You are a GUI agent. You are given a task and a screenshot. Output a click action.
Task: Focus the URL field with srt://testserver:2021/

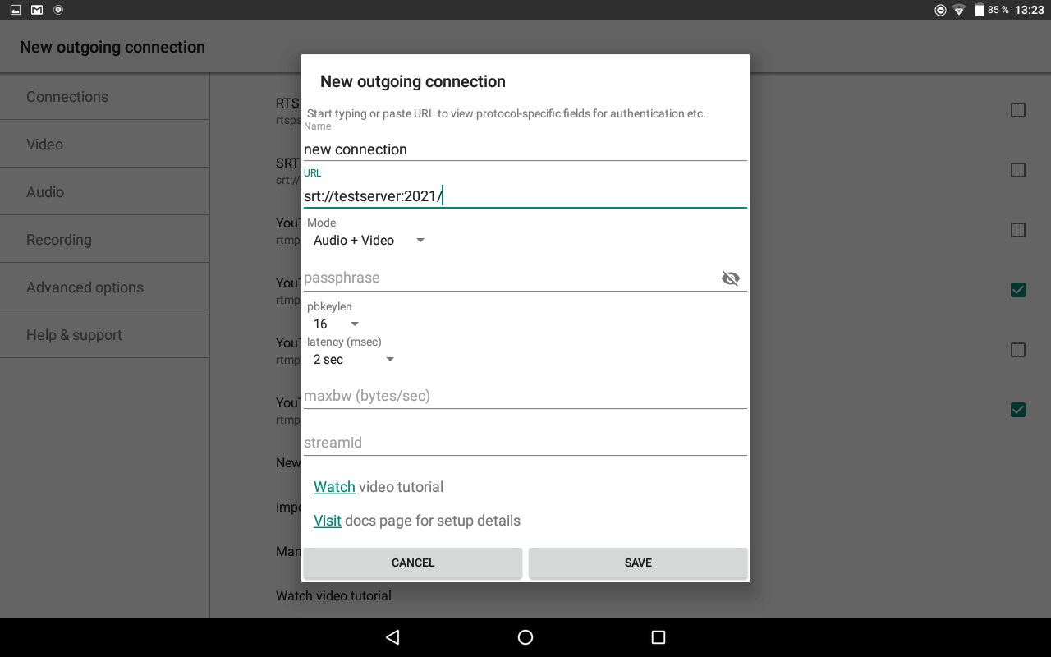point(525,195)
